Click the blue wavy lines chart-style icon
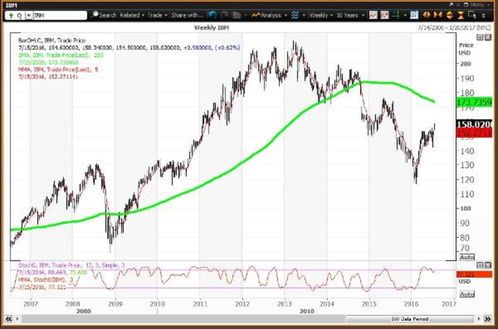The width and height of the screenshot is (498, 329). coord(295,15)
